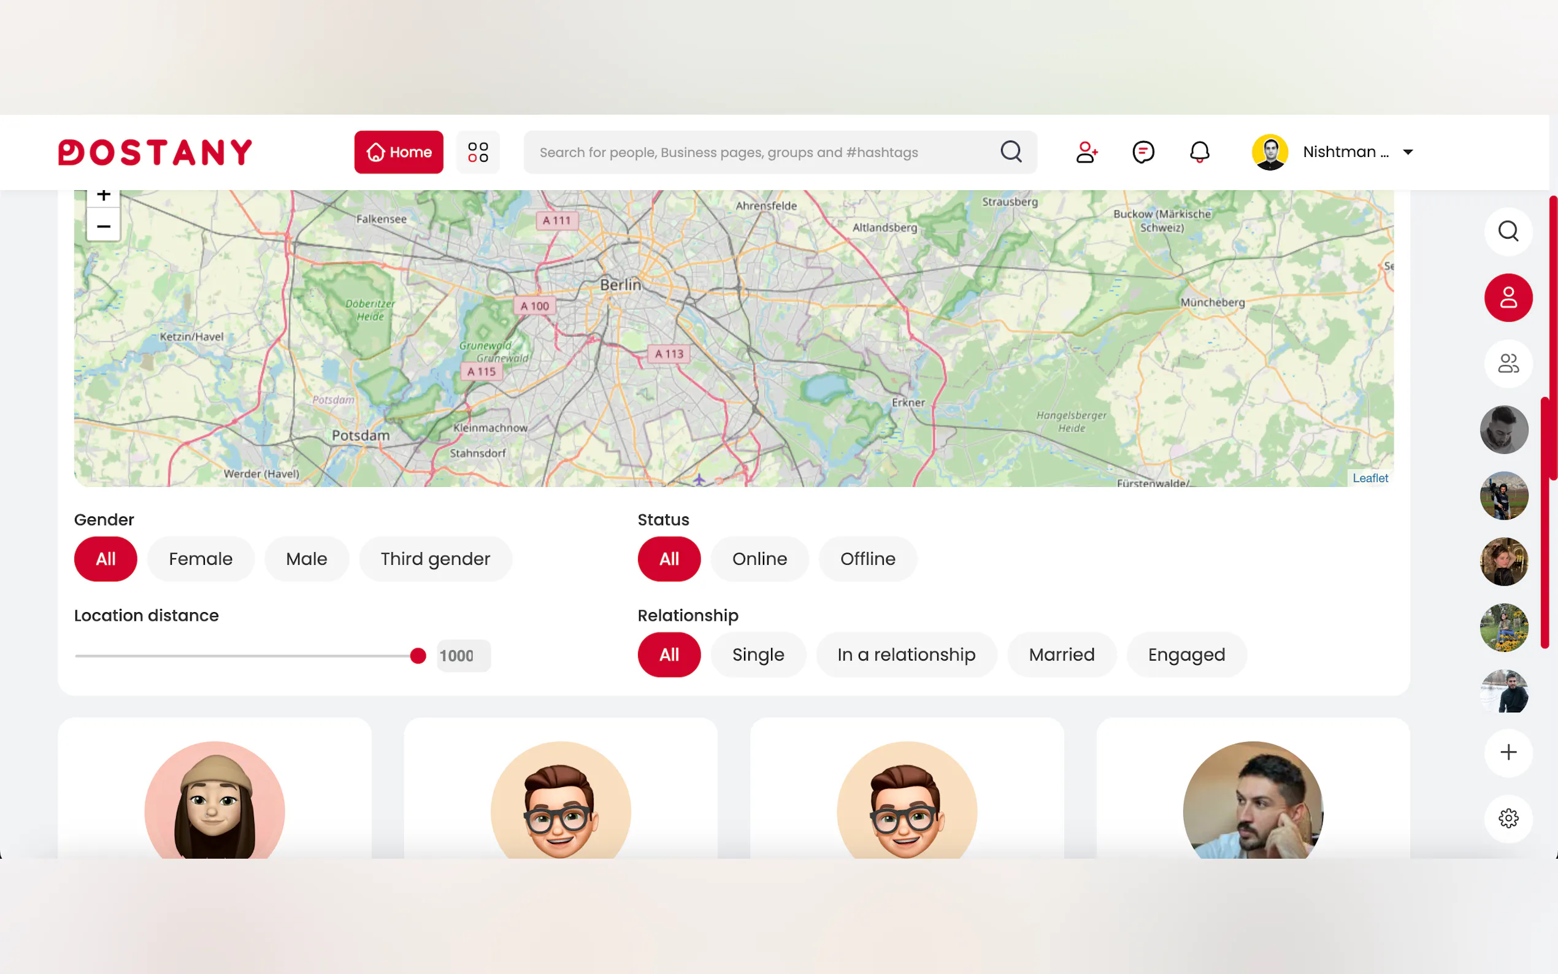Go to the Home tab
The height and width of the screenshot is (974, 1558).
[x=399, y=153]
